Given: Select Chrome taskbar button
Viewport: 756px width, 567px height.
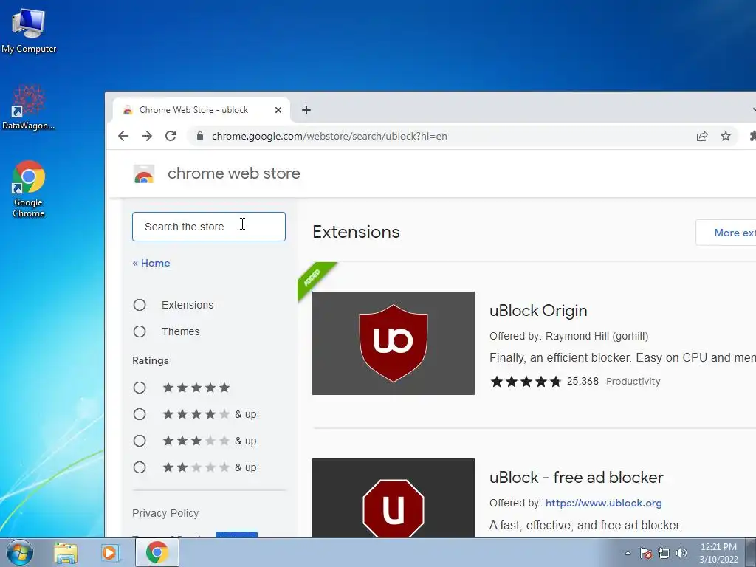Looking at the screenshot, I should pyautogui.click(x=157, y=552).
